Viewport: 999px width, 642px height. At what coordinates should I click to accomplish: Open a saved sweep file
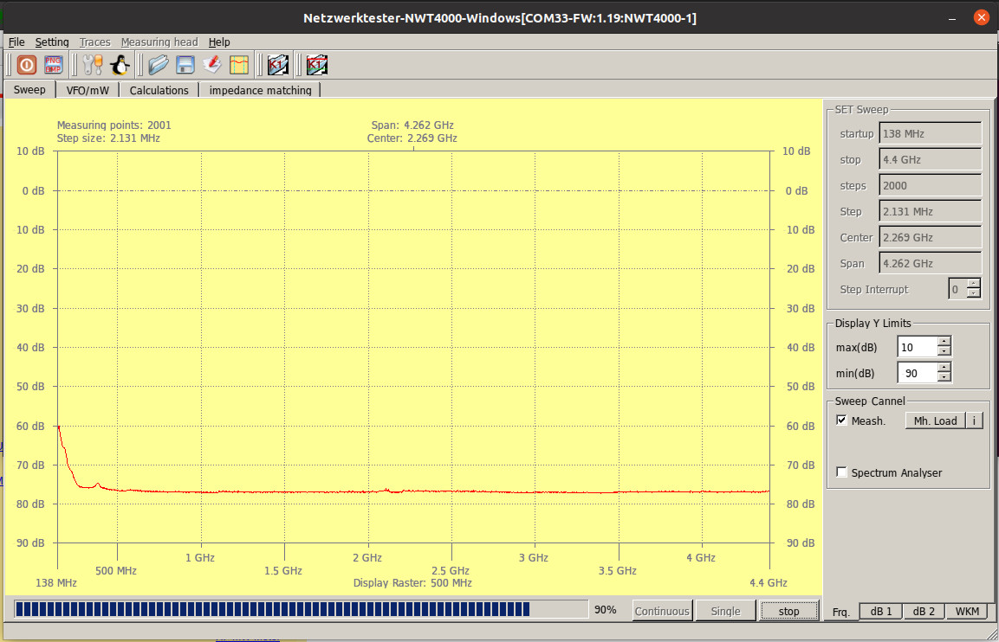point(158,65)
